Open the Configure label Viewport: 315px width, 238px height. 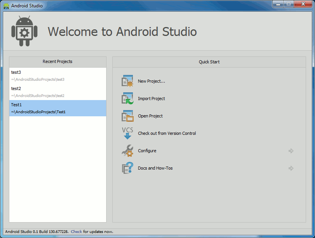pyautogui.click(x=147, y=151)
